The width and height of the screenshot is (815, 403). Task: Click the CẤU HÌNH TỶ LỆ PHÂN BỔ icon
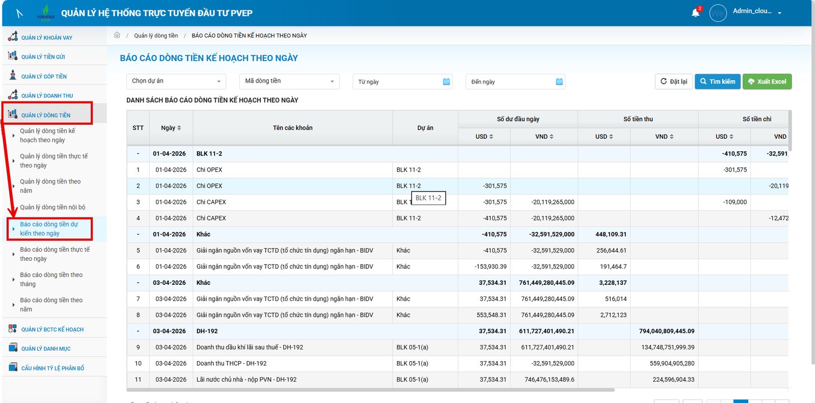pos(13,367)
